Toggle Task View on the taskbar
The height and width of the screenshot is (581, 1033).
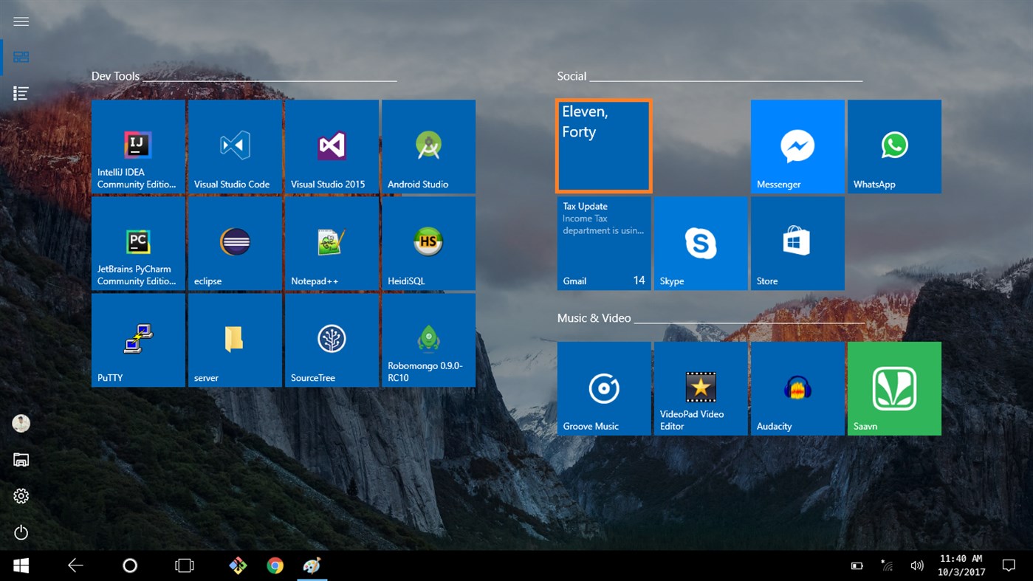[183, 565]
